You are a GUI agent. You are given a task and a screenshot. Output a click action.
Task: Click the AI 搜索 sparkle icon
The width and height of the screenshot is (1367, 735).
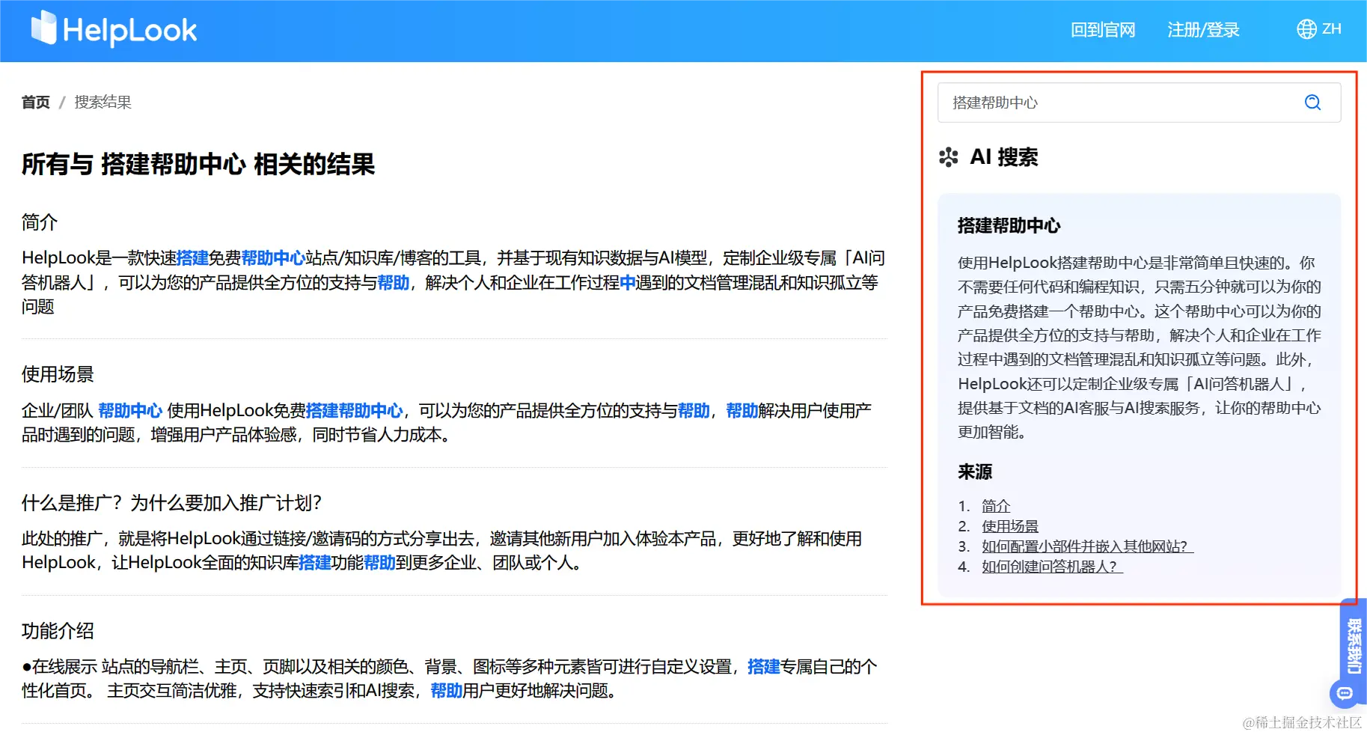[948, 157]
